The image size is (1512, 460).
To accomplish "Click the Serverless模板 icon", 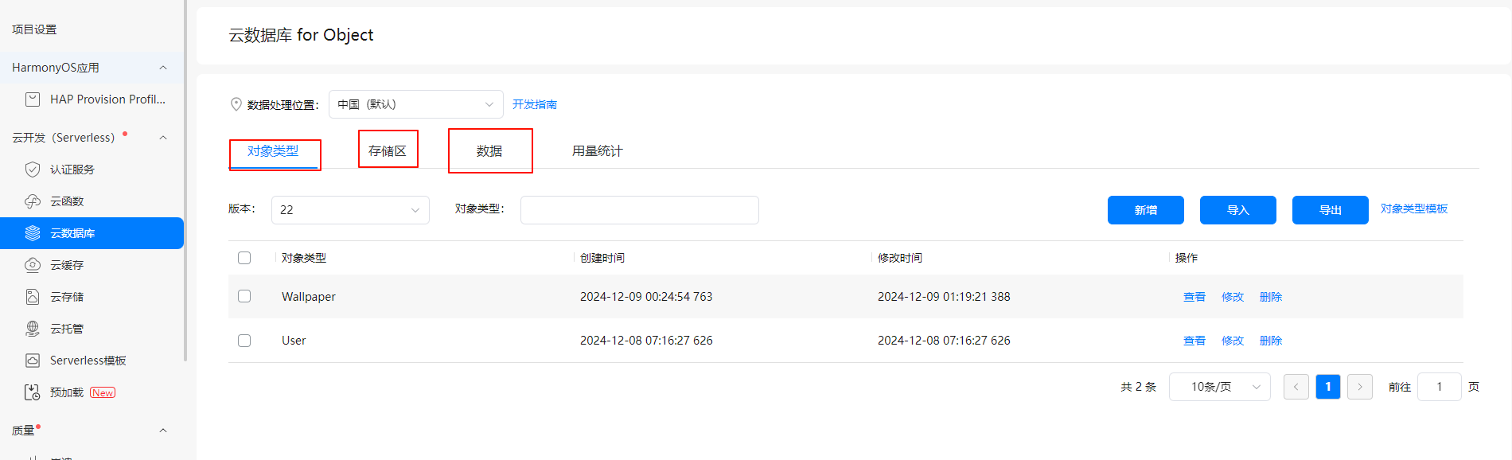I will point(33,361).
